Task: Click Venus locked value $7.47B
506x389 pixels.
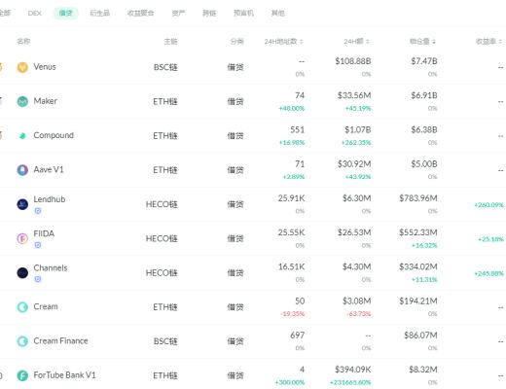Action: [424, 61]
